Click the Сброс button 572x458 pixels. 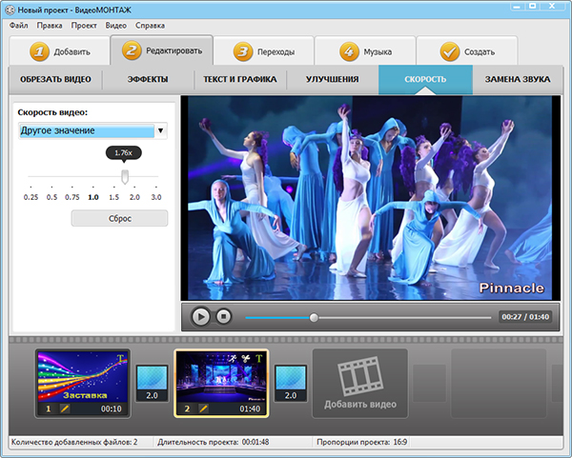tap(120, 218)
